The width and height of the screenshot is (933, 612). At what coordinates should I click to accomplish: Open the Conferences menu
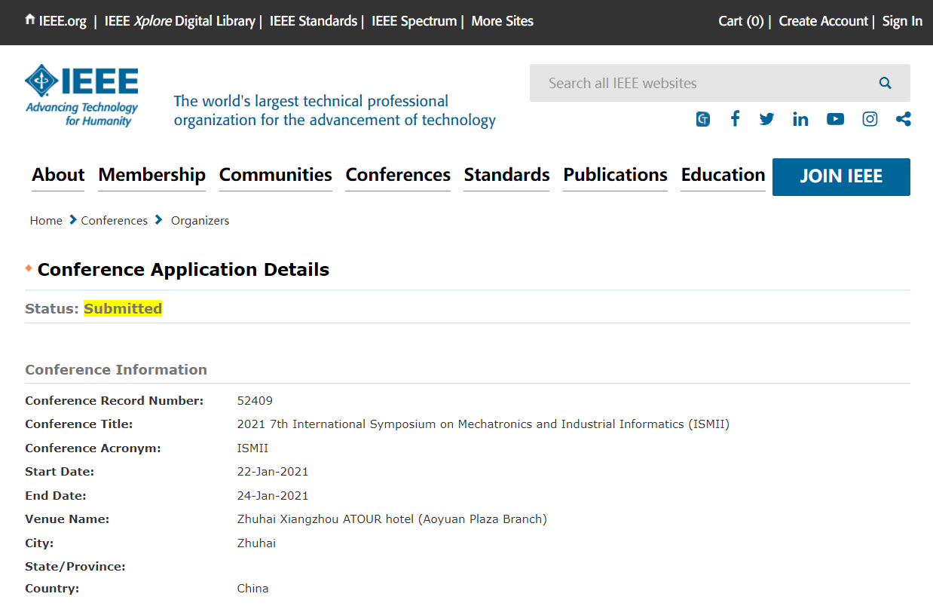tap(398, 175)
